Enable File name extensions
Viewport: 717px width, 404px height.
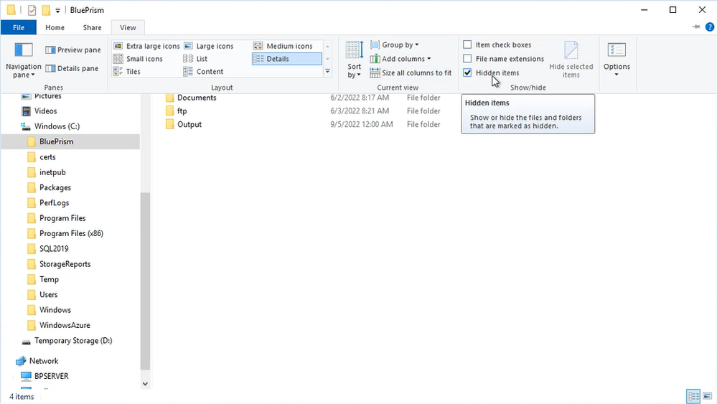pyautogui.click(x=467, y=59)
